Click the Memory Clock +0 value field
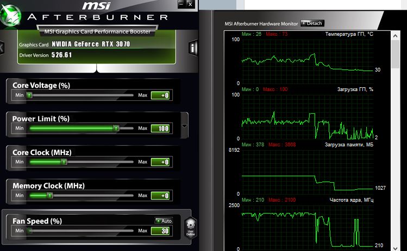 click(160, 195)
